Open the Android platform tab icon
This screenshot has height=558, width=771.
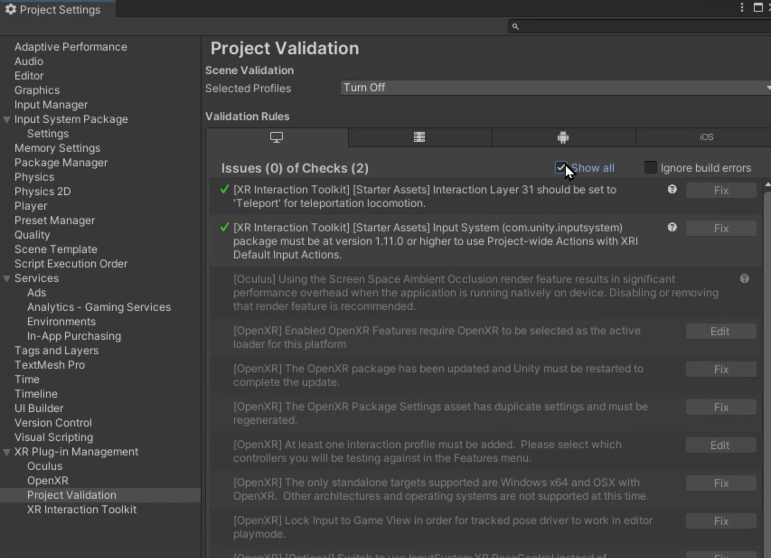(563, 137)
